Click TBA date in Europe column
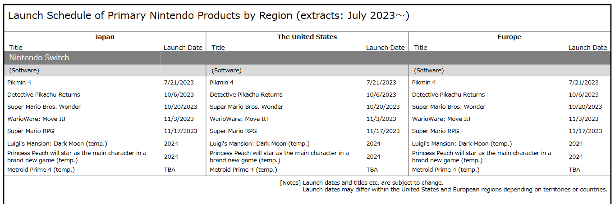This screenshot has height=204, width=615. (574, 169)
